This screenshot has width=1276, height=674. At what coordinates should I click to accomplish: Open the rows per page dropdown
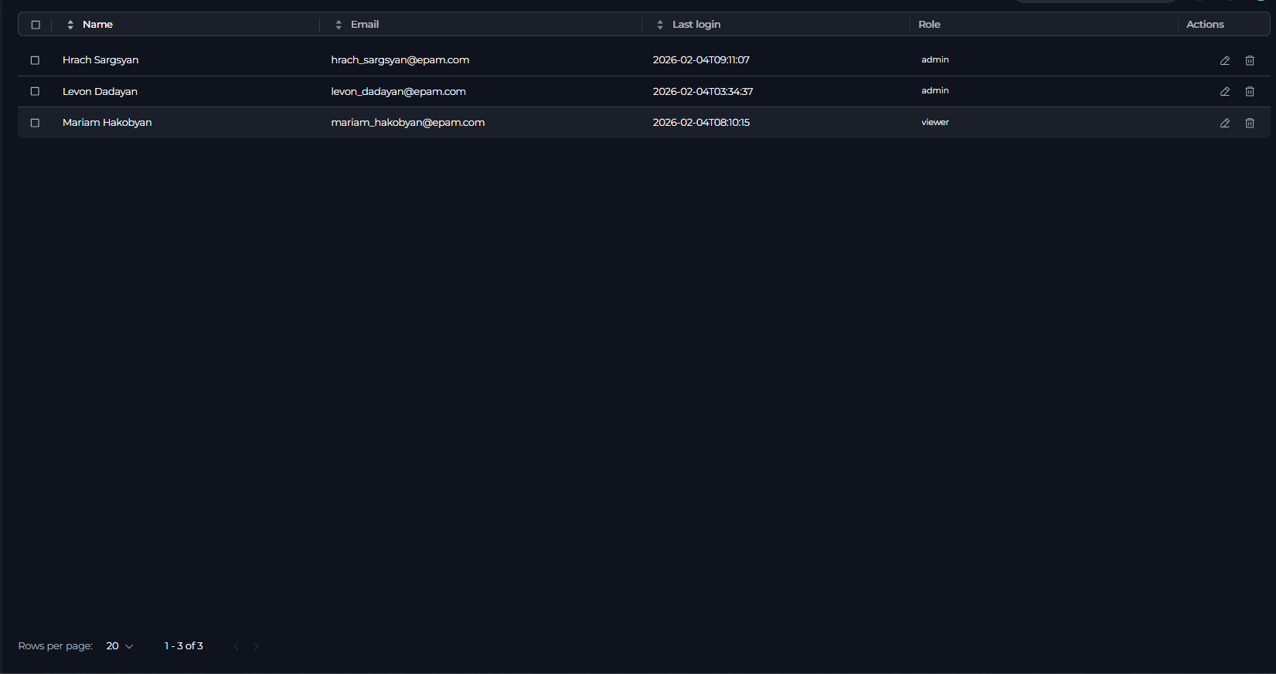[120, 646]
